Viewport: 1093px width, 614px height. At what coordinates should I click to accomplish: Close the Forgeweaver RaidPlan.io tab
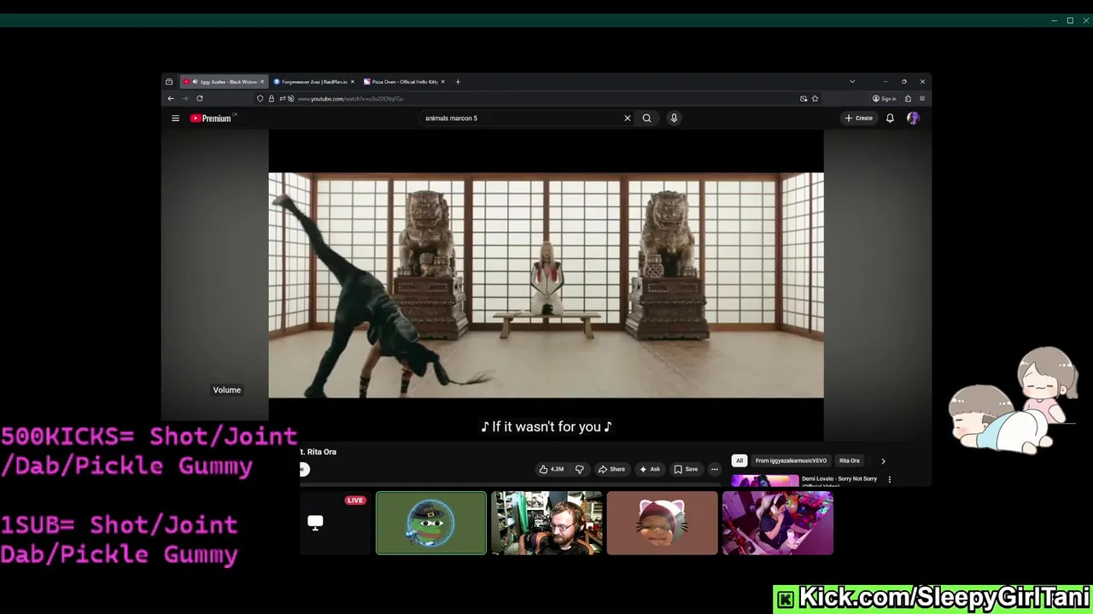point(353,82)
